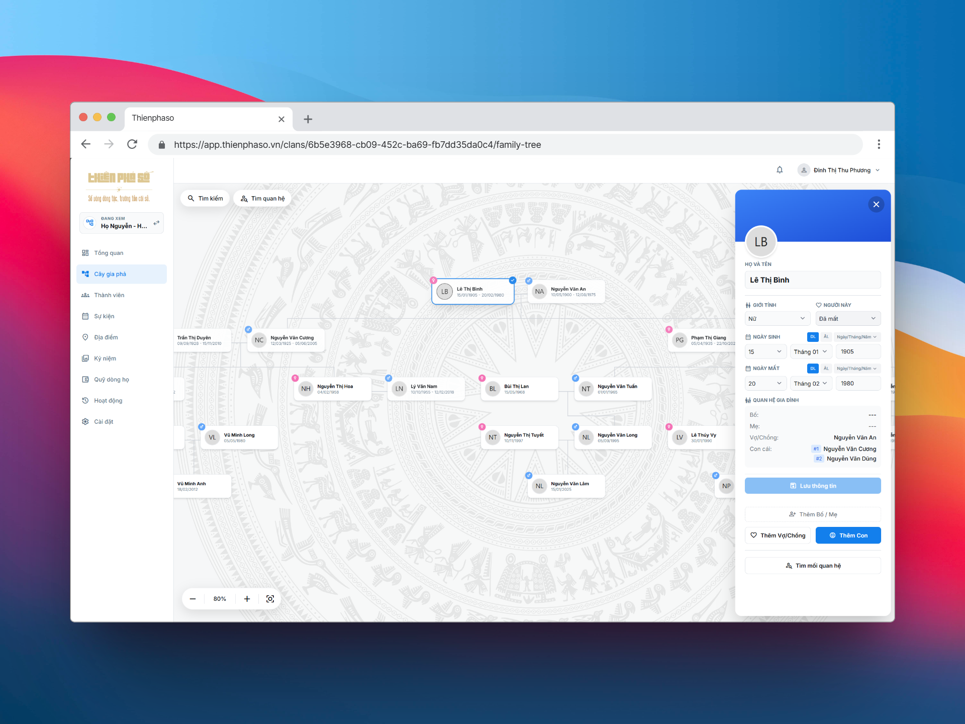
Task: Open the Giới tính gender dropdown
Action: [777, 318]
